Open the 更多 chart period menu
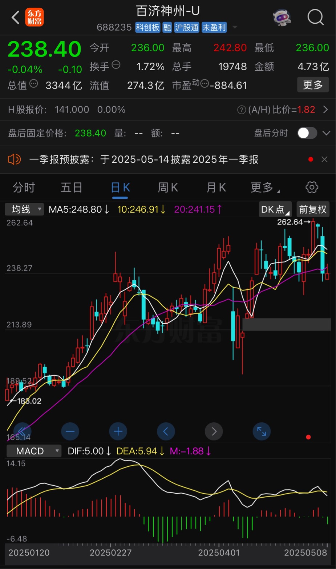 coord(264,187)
